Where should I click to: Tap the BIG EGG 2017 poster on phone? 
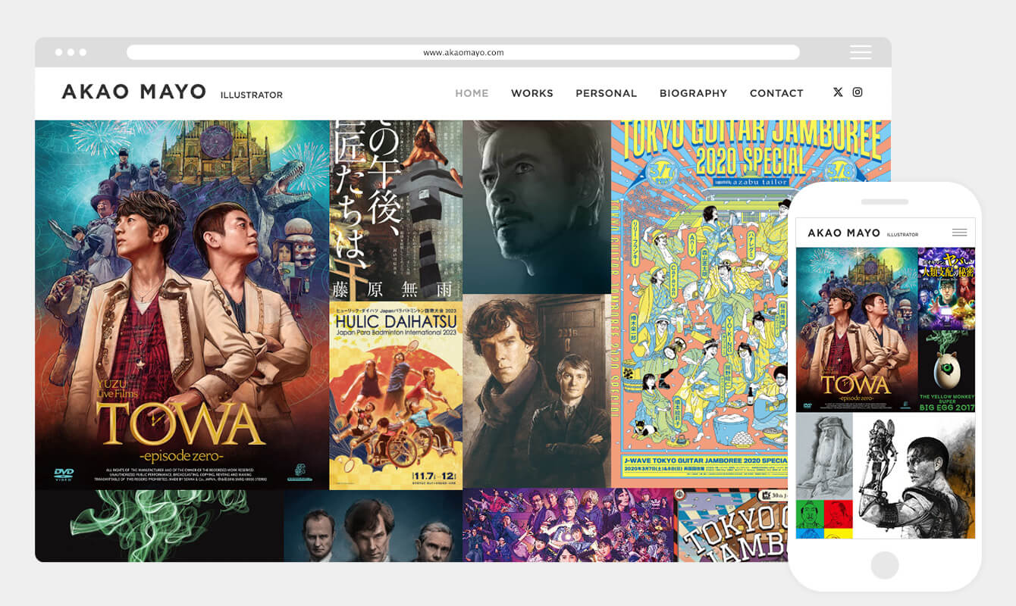946,371
